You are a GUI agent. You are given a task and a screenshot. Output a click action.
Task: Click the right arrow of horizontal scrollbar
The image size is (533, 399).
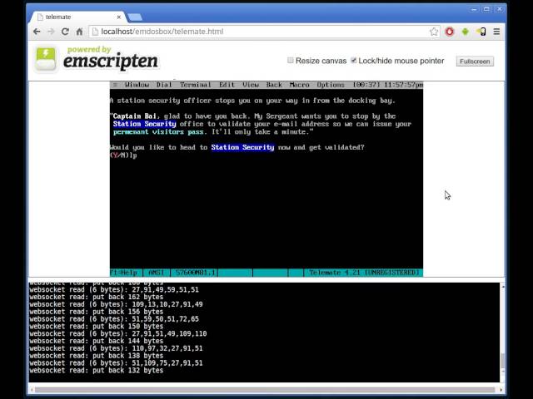click(501, 390)
